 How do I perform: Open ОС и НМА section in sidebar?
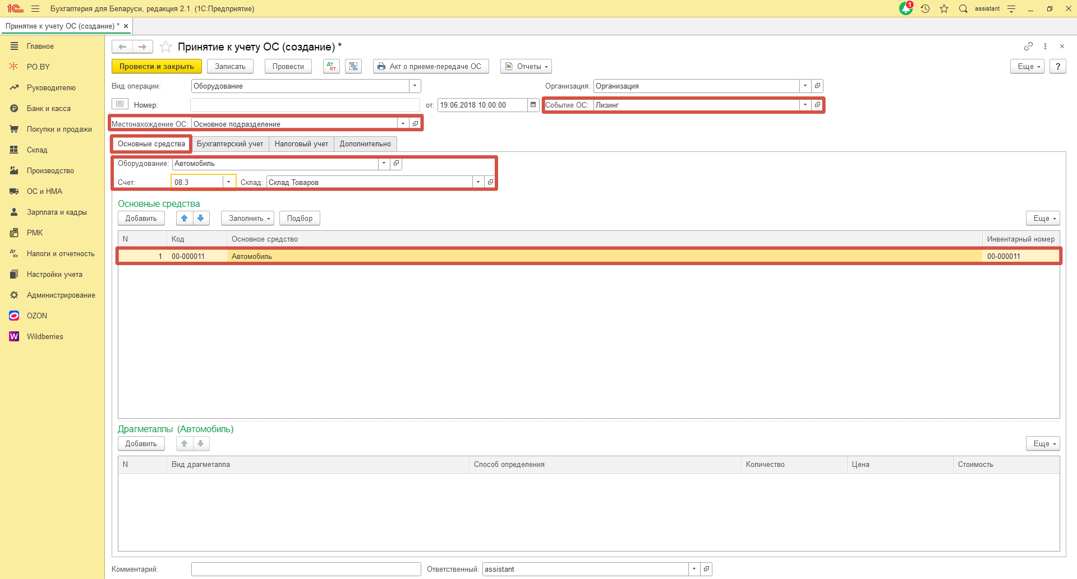point(44,191)
